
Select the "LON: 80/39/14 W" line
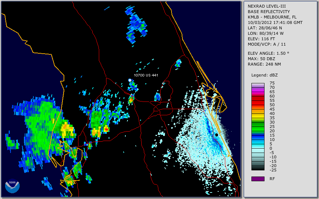click(266, 33)
